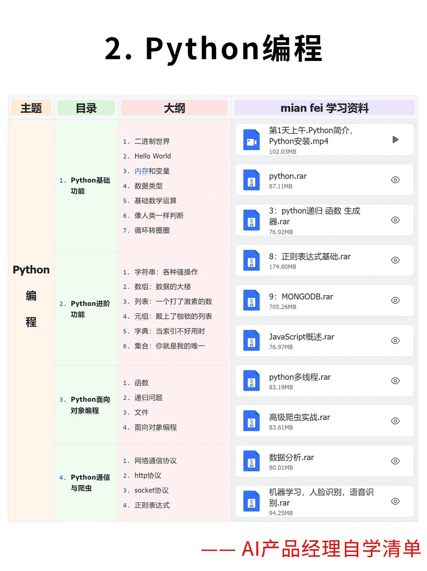Click archive icon next to MONGODB.rar
The height and width of the screenshot is (571, 427).
(x=251, y=300)
